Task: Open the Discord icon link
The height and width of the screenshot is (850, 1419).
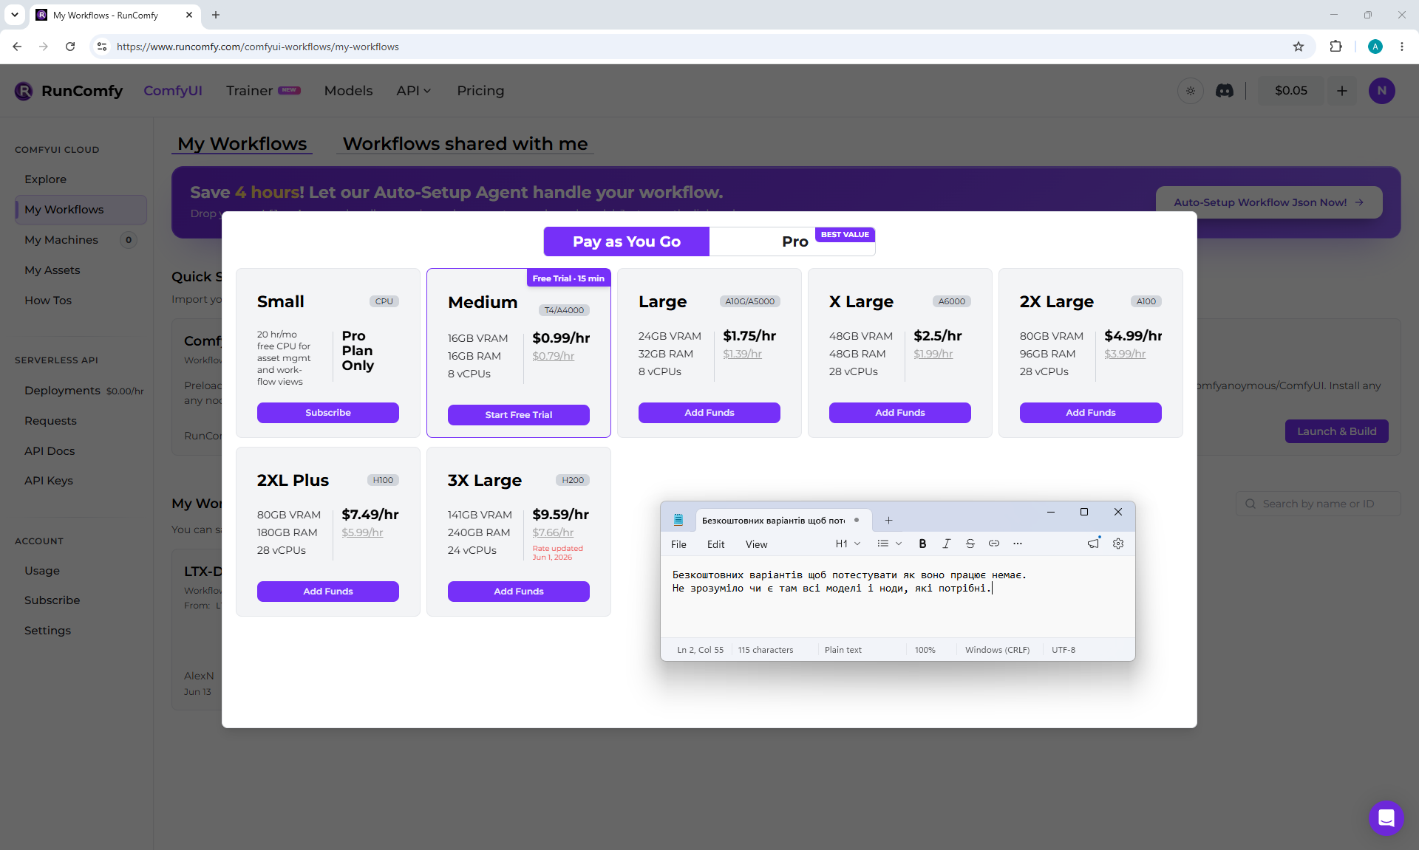Action: click(1225, 91)
